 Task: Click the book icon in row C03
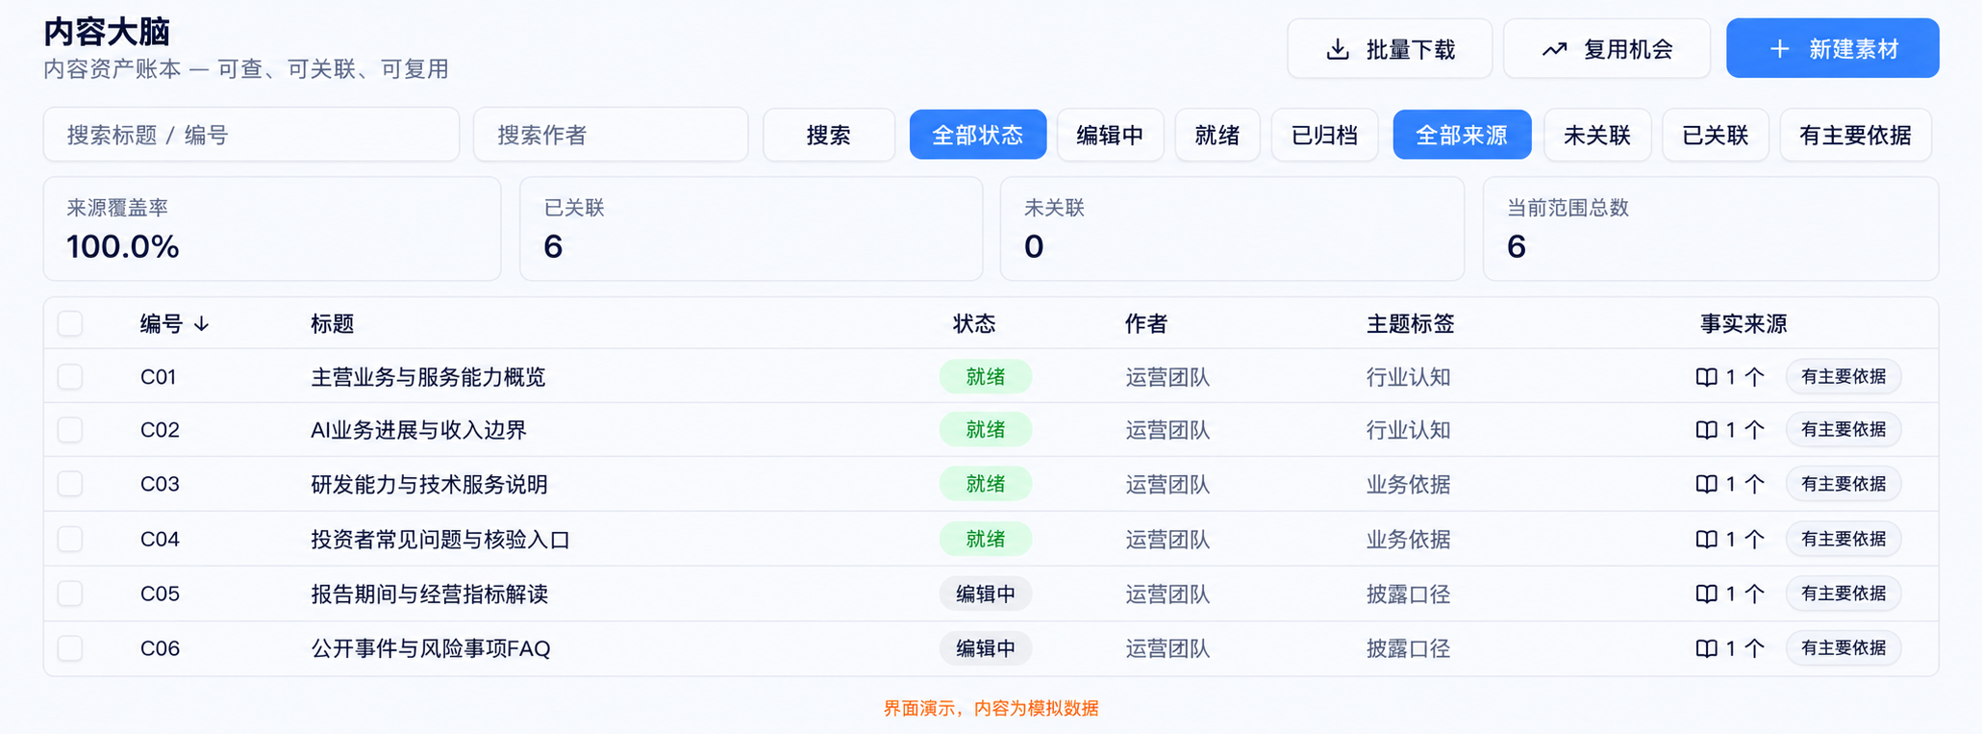coord(1706,484)
